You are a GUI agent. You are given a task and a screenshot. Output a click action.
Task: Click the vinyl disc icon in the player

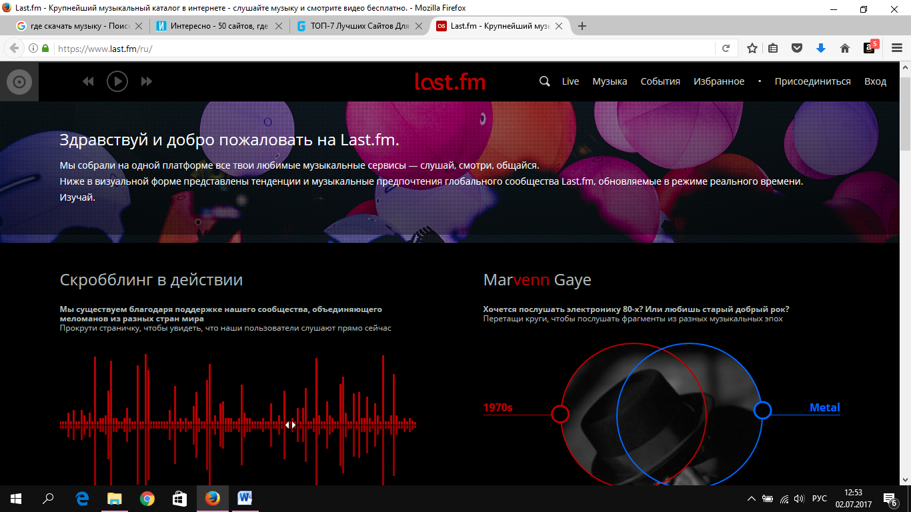(19, 82)
